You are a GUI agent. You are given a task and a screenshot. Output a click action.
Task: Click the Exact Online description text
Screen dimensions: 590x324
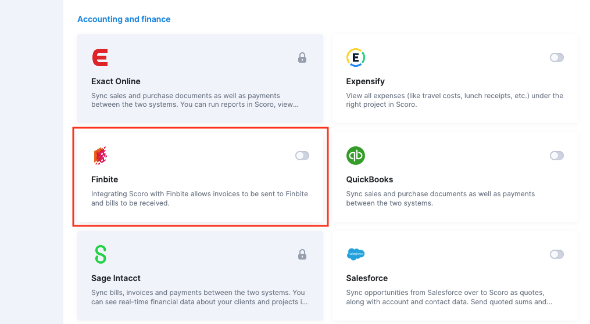coord(195,100)
